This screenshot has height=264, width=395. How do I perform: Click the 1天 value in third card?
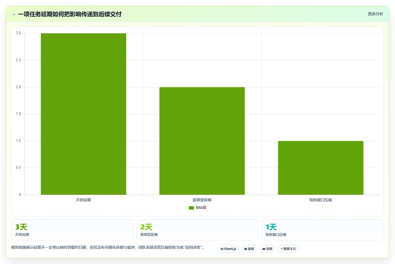271,227
